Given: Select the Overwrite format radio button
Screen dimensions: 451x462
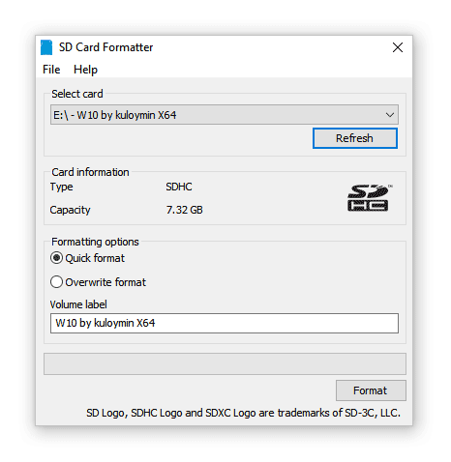Looking at the screenshot, I should [56, 282].
